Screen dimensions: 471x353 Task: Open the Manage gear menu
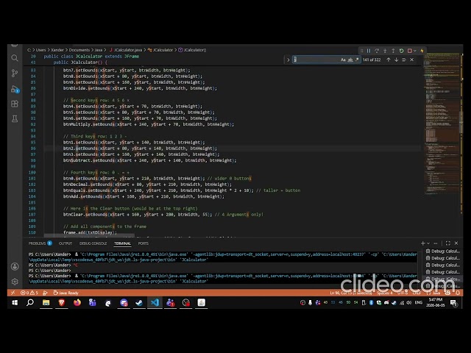[x=15, y=282]
